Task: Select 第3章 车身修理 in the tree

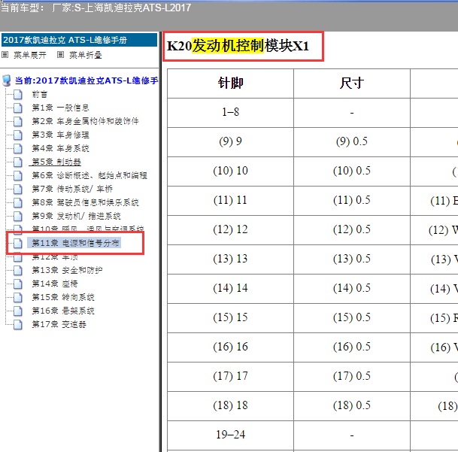Action: pos(60,135)
